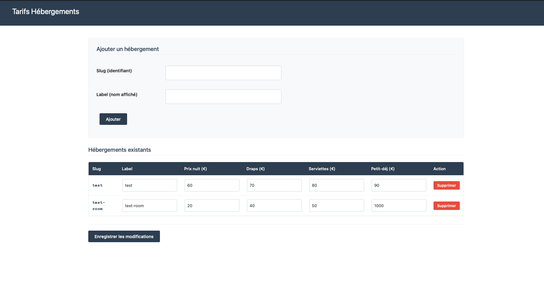Click the Serviettes field containing 80
The image size is (544, 296).
coord(336,185)
